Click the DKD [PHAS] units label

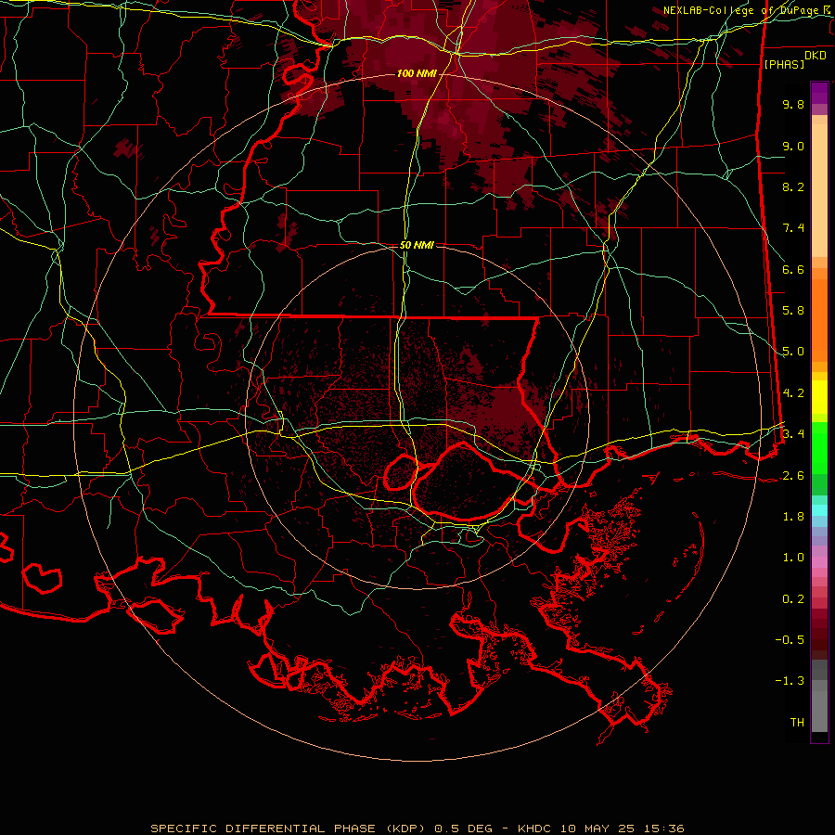click(x=794, y=60)
